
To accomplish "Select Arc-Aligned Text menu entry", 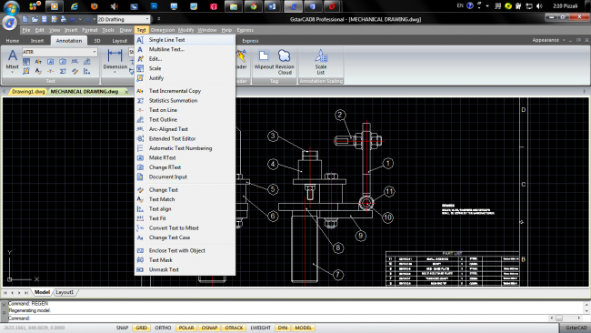I will [185, 129].
